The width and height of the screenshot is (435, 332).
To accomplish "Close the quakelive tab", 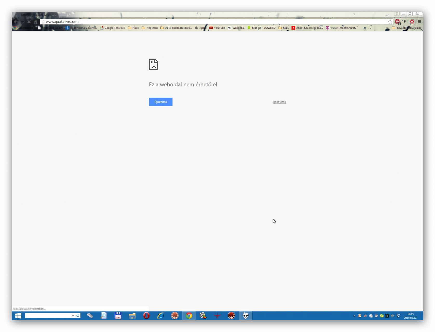I will (55, 15).
